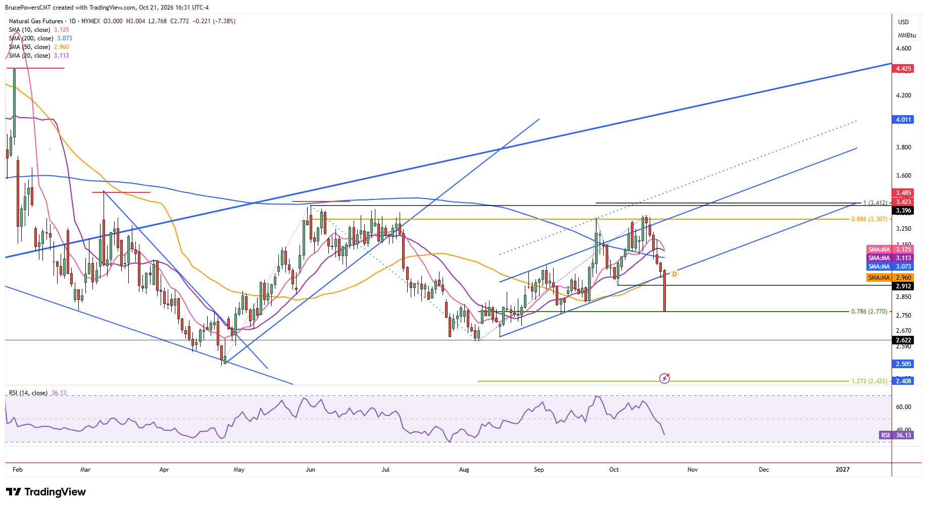Click the SMA:MA 3.073 blue label
The width and height of the screenshot is (927, 507).
(x=890, y=267)
